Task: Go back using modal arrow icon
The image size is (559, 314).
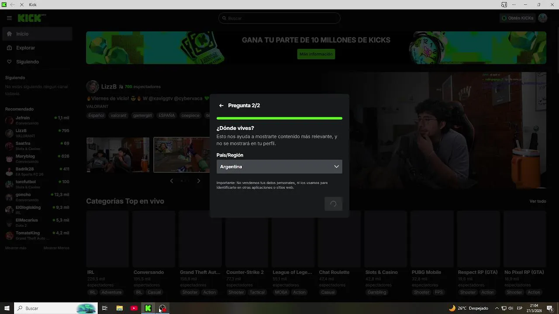Action: click(x=221, y=106)
